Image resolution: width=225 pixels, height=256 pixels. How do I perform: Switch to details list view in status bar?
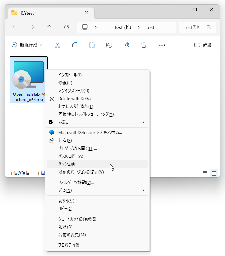pyautogui.click(x=205, y=173)
